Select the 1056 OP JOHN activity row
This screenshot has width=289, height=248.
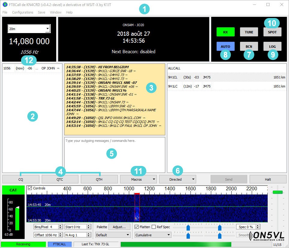[x=32, y=68]
